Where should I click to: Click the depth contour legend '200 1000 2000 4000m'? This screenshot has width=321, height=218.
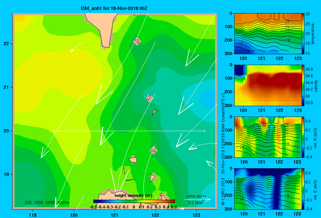[47, 203]
